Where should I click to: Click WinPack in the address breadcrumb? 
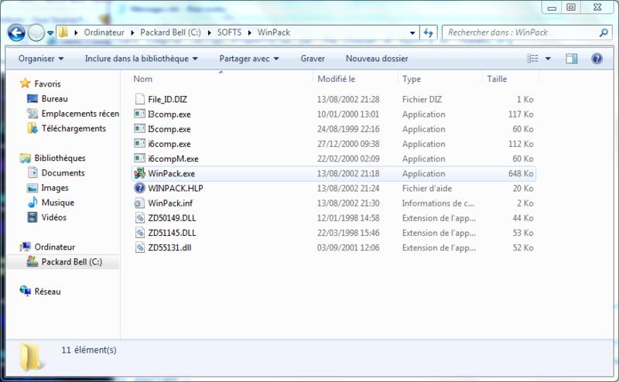tap(274, 32)
